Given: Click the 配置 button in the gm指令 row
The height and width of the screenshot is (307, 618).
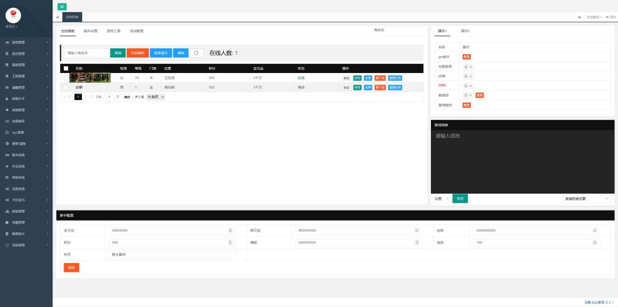Looking at the screenshot, I should [x=467, y=57].
